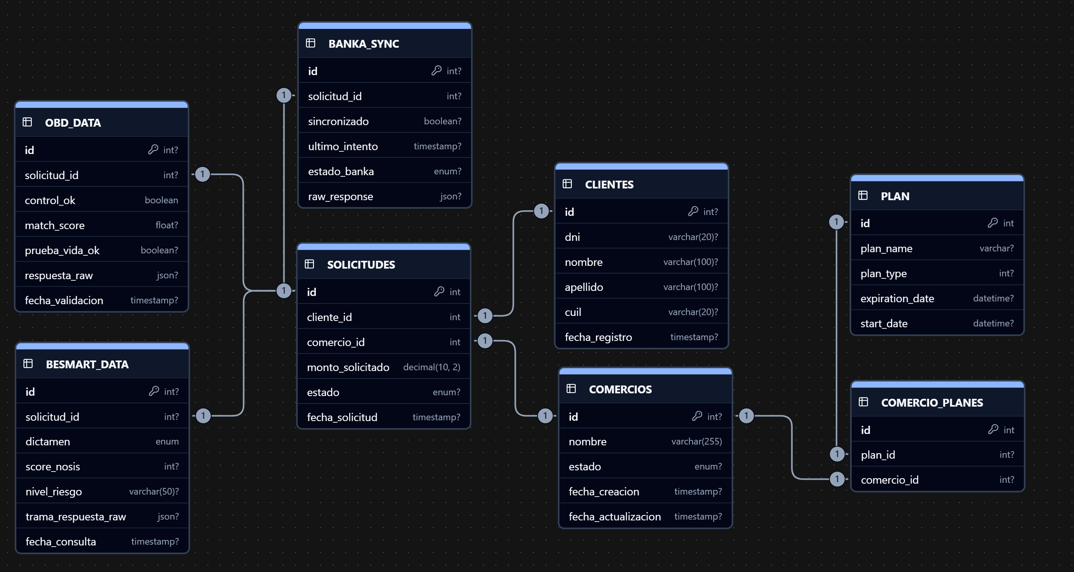Click the table icon beside COMERCIO_PLANES
This screenshot has height=572, width=1074.
pos(863,402)
